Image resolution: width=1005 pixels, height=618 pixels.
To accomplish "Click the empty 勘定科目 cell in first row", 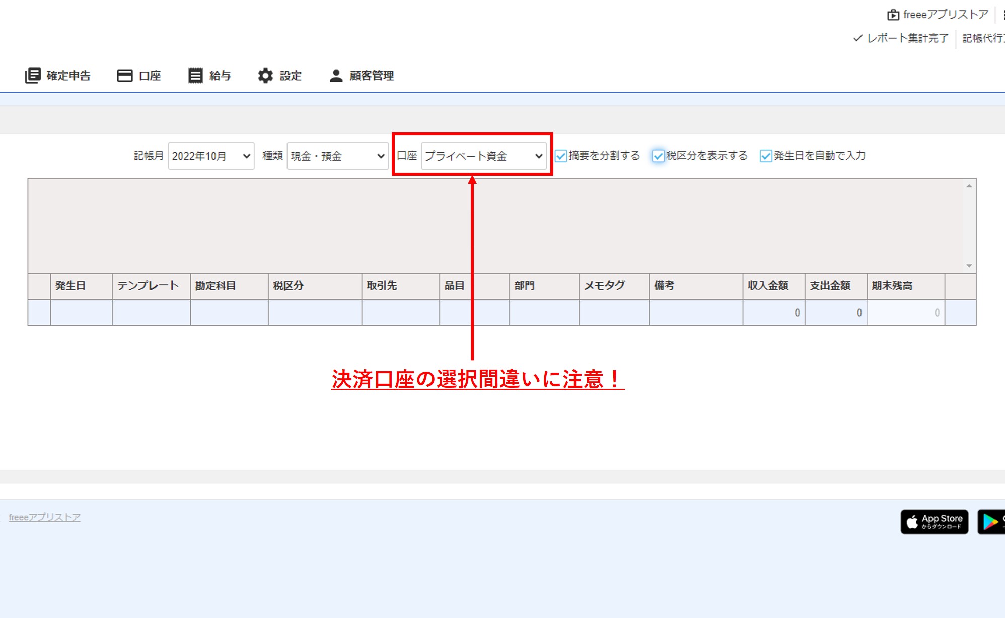I will click(229, 313).
